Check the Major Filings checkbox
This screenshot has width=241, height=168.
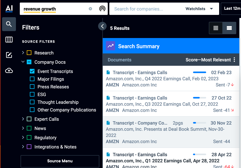click(32, 79)
